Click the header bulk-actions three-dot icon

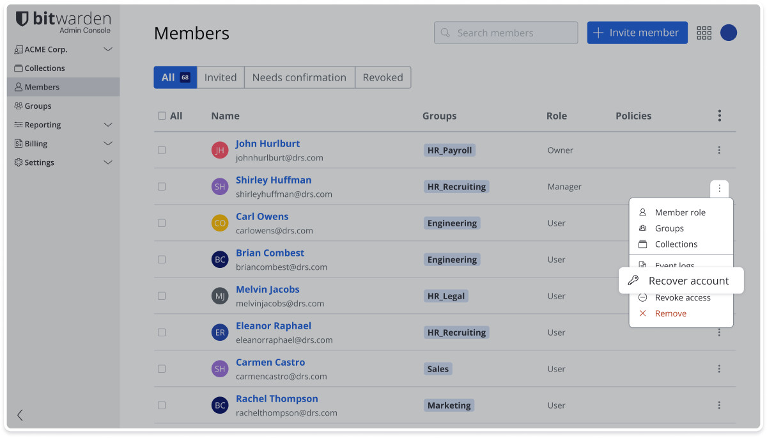click(719, 116)
